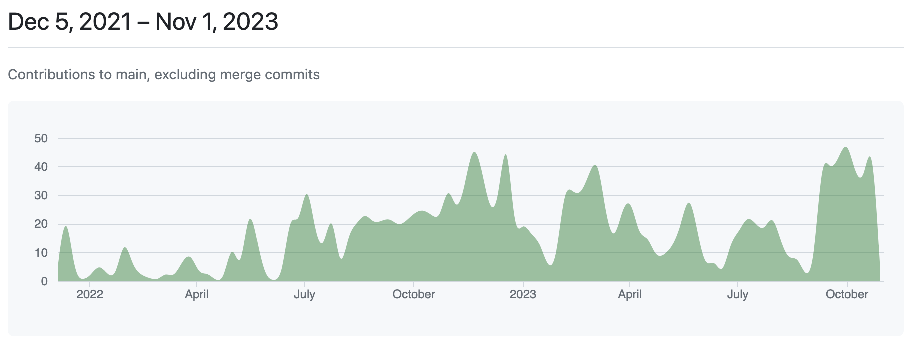Click the last October label on the axis

coord(847,294)
